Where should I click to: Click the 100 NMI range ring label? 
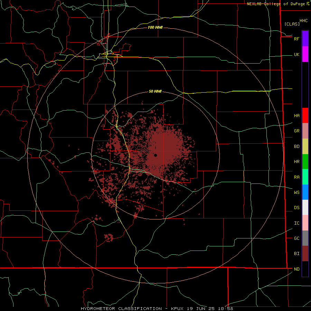pos(155,27)
